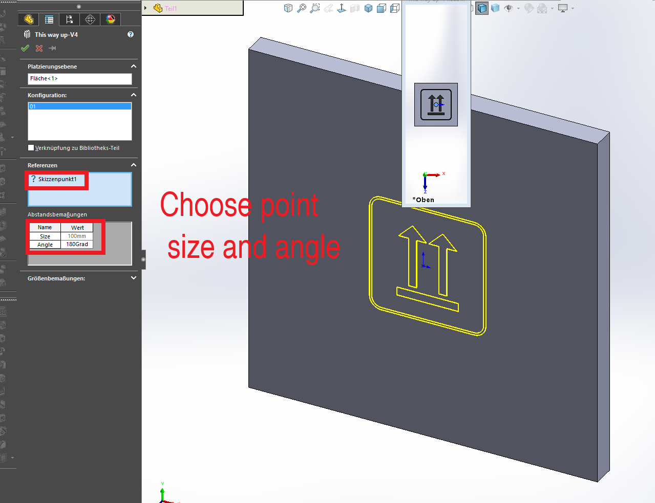Click the Zoom to Fit icon
Viewport: 655px width, 503px height.
tap(302, 8)
